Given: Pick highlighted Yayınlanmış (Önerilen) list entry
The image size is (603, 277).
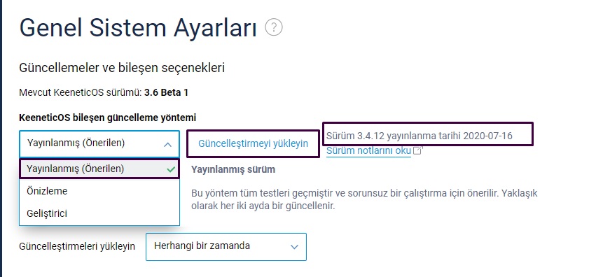Looking at the screenshot, I should point(99,169).
